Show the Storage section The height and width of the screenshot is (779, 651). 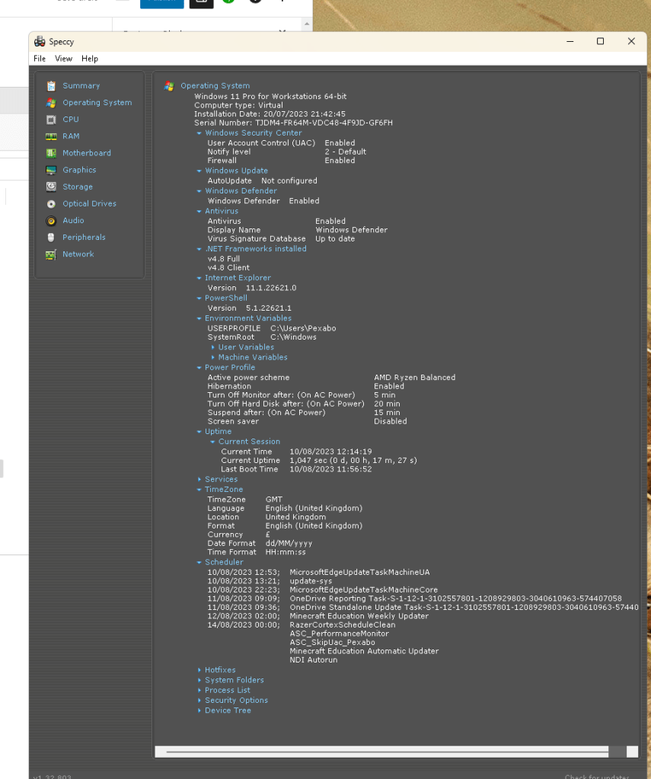[78, 187]
